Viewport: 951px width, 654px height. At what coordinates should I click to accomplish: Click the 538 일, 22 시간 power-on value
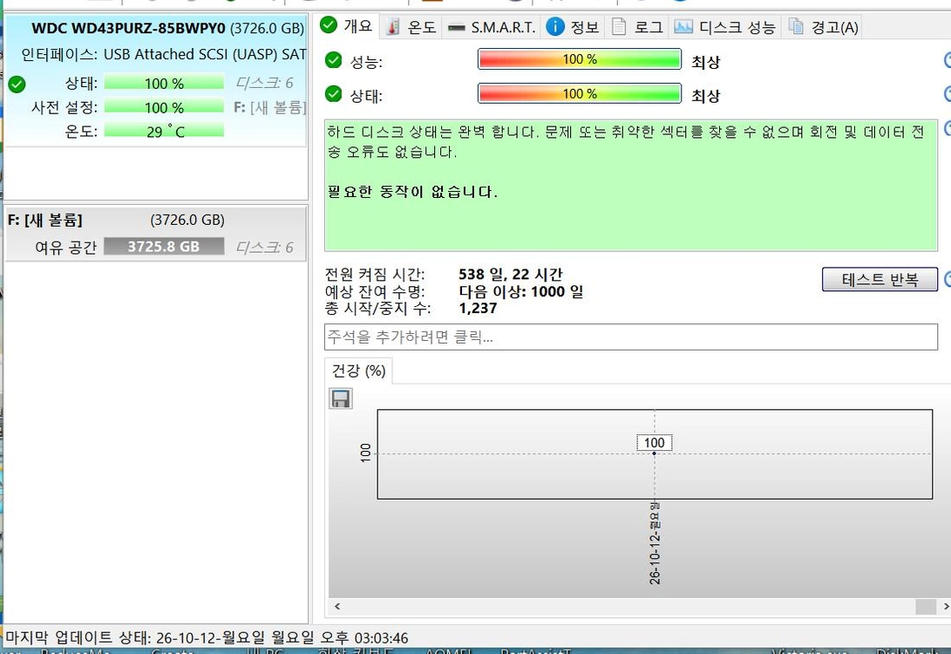511,274
